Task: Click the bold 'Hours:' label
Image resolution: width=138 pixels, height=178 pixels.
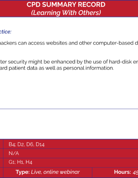Action: pos(122,172)
